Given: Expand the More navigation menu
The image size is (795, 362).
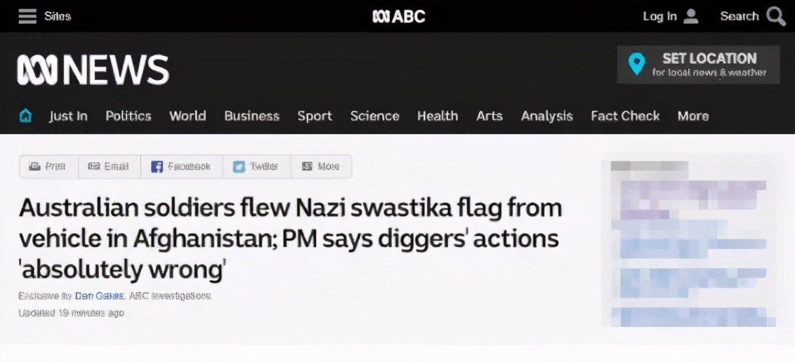Looking at the screenshot, I should (x=692, y=116).
